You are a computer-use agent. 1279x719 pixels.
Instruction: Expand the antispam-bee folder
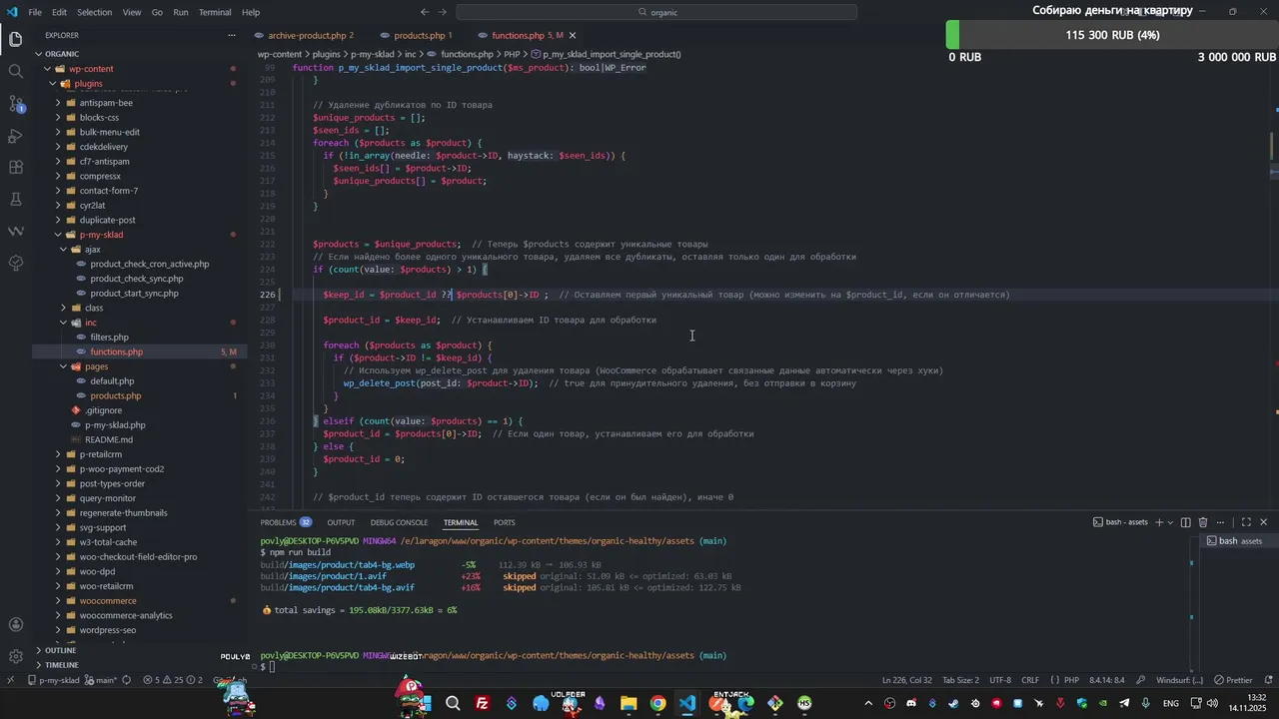point(106,103)
